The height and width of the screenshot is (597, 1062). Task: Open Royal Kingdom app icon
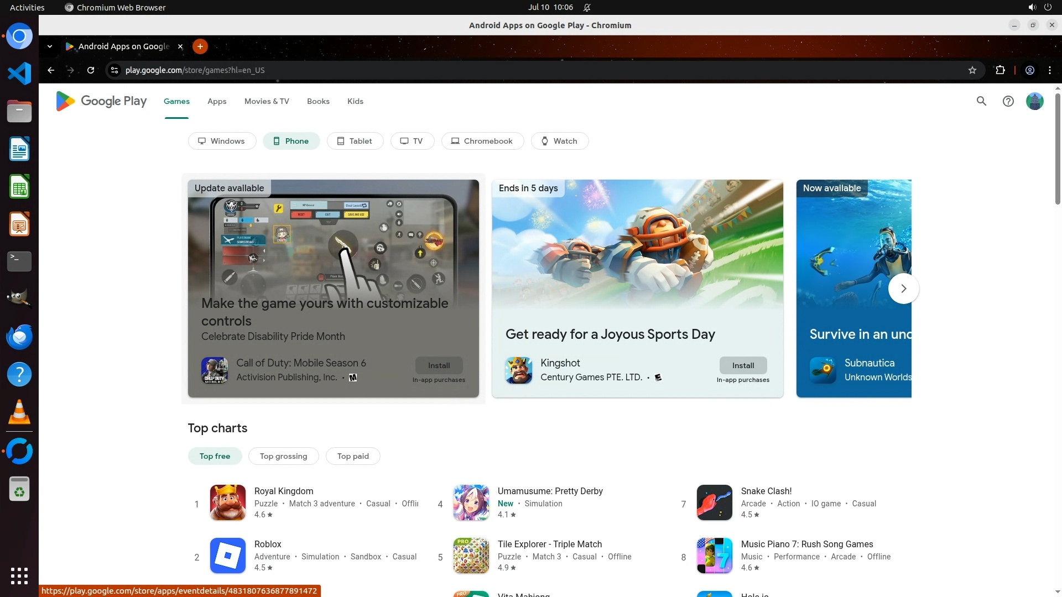pos(227,502)
